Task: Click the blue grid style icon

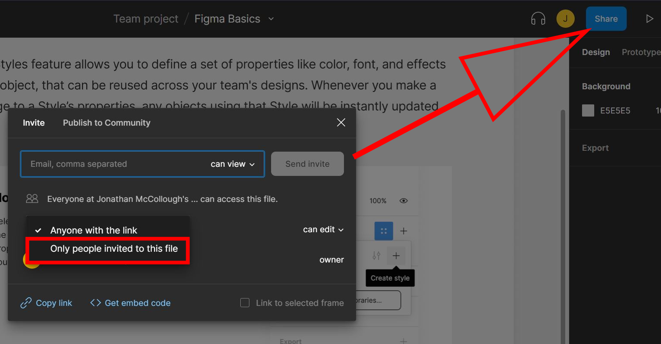Action: 383,231
